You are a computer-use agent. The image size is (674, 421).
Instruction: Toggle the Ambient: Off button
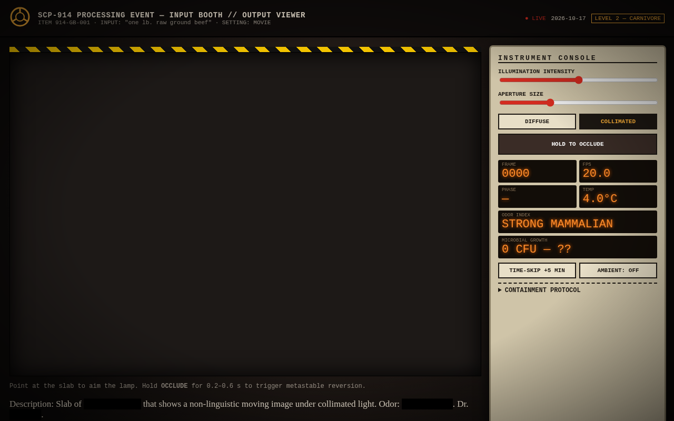[618, 270]
